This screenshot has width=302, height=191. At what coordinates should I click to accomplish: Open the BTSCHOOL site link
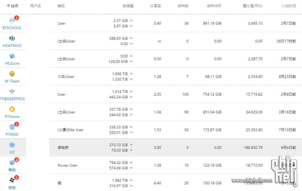[x=12, y=28]
